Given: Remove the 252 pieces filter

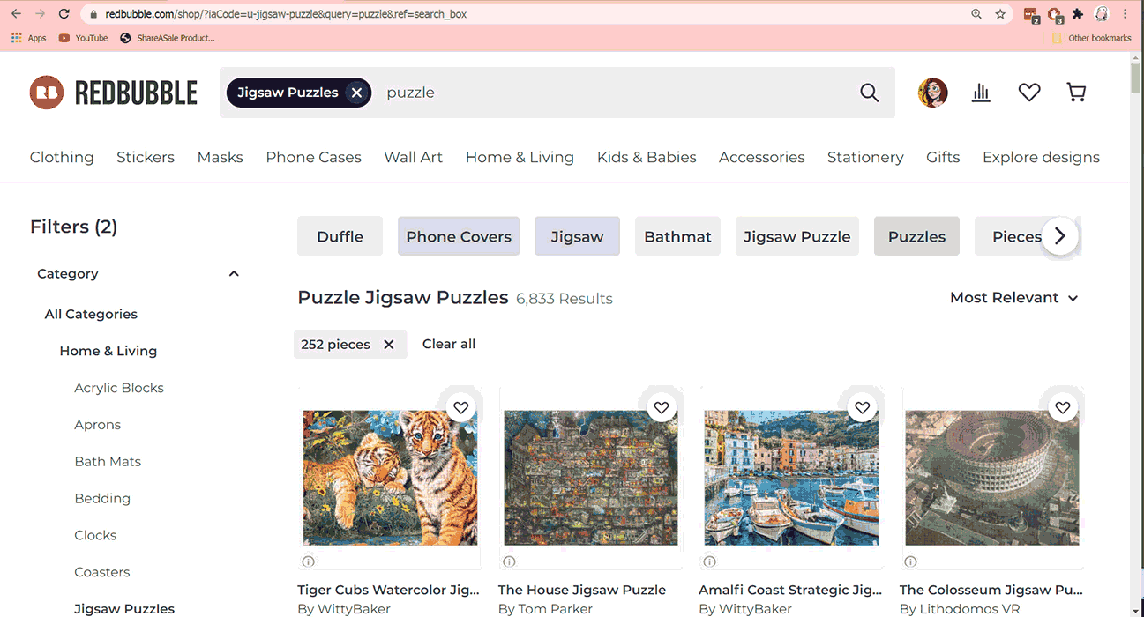Looking at the screenshot, I should point(389,345).
